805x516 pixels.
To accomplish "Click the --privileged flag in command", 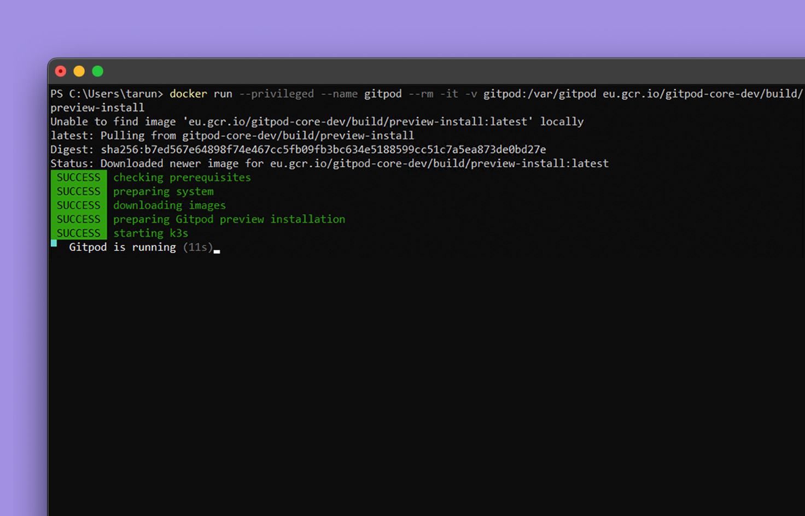I will point(276,94).
